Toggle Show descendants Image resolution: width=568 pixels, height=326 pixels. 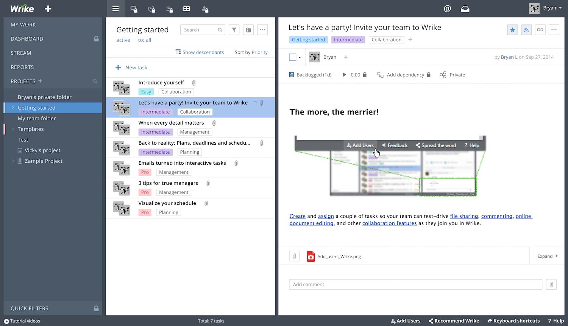[x=200, y=52]
